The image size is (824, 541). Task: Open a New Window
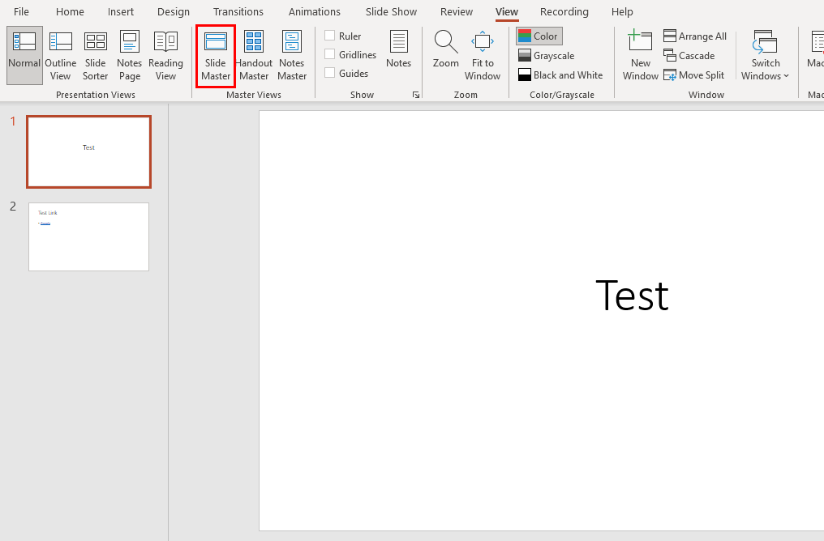[x=640, y=55]
